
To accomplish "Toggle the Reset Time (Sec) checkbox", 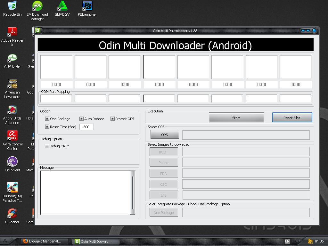I will pos(47,127).
